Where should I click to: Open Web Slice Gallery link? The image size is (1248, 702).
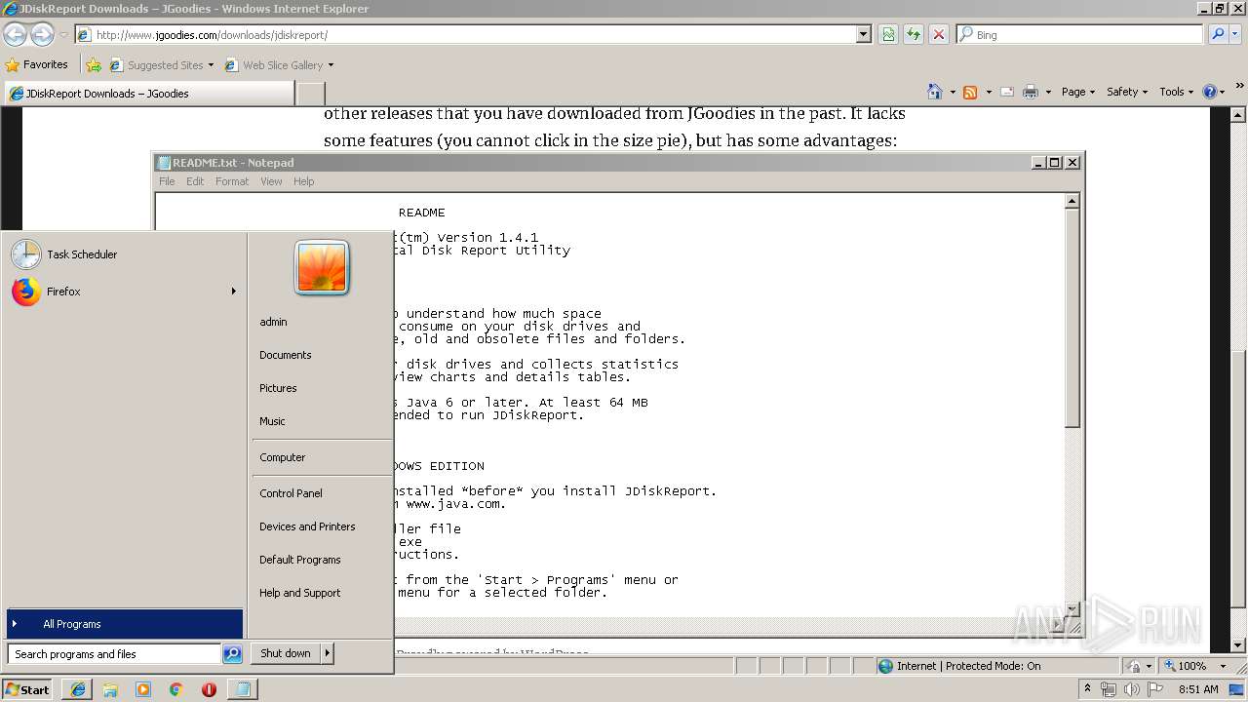point(280,65)
